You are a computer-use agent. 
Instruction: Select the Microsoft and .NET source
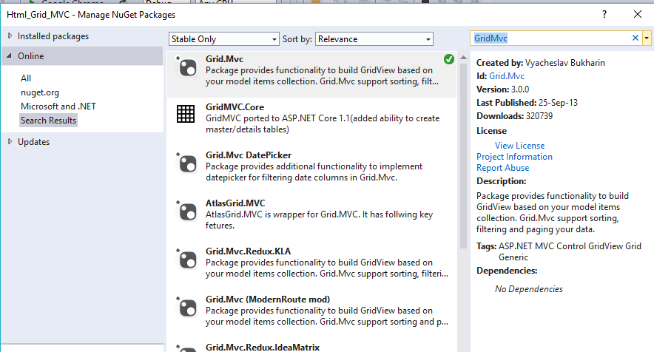click(x=58, y=106)
